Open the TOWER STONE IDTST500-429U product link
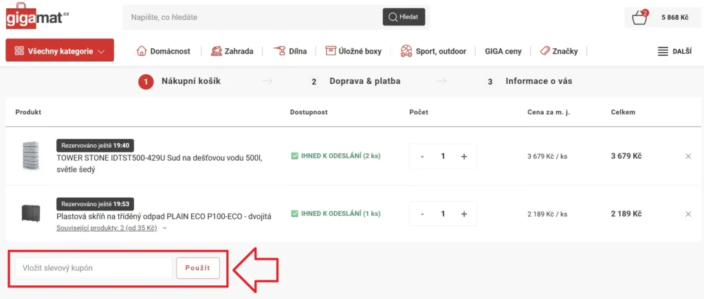Screen dimensions: 704x299 point(159,164)
